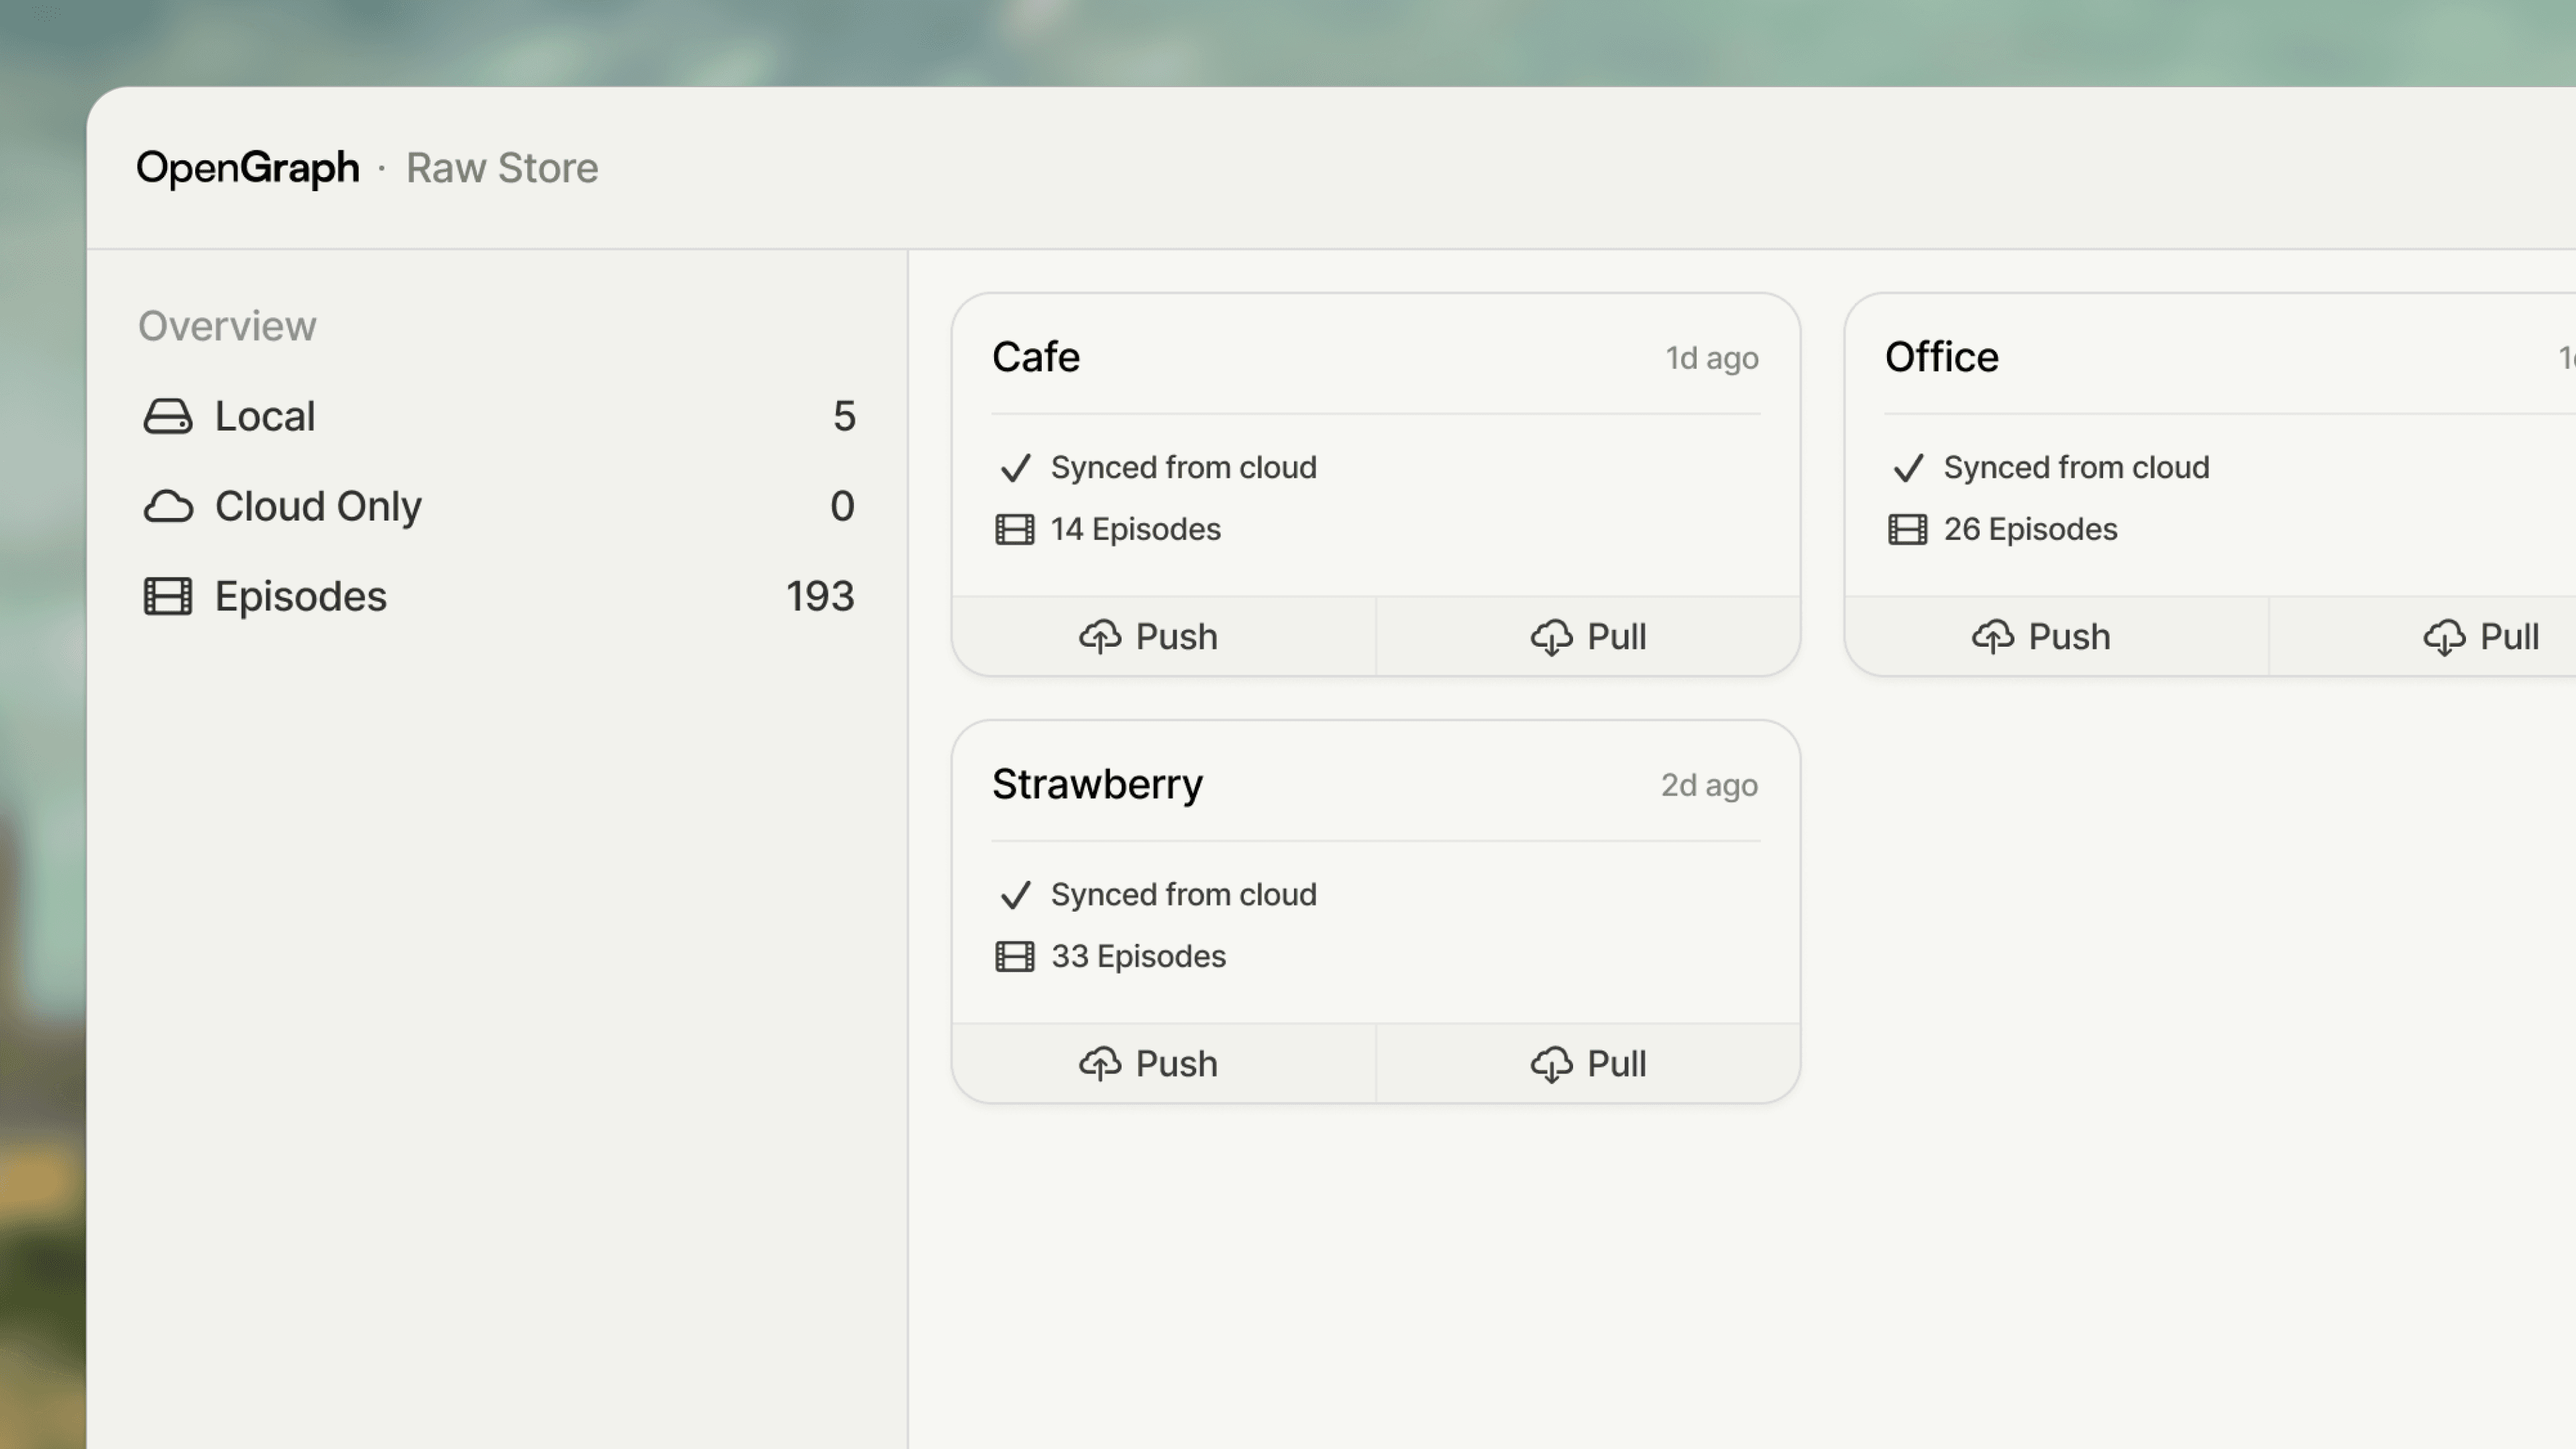The height and width of the screenshot is (1449, 2576).
Task: Click the film icon beside 26 Episodes
Action: 1907,529
